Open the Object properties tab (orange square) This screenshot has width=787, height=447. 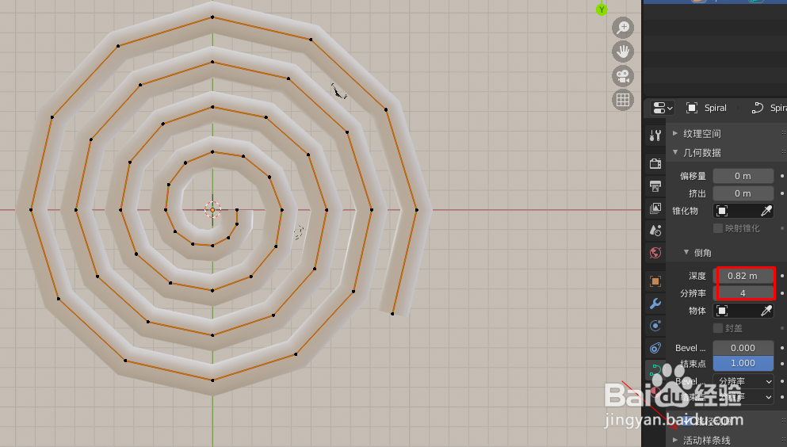coord(655,281)
